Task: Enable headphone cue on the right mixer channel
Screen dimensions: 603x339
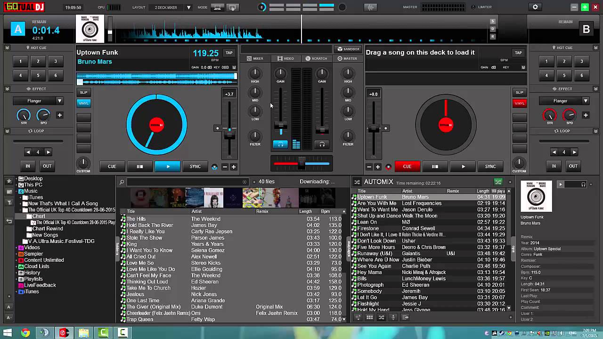Action: tap(322, 145)
